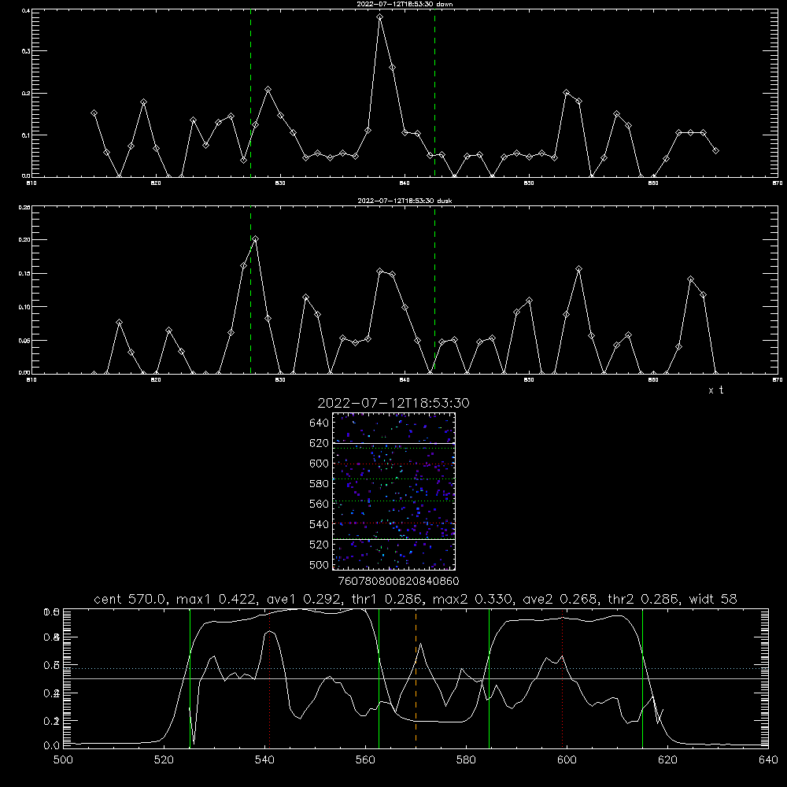787x787 pixels.
Task: Click the light blue dotted line in bottom plot
Action: [x=416, y=668]
